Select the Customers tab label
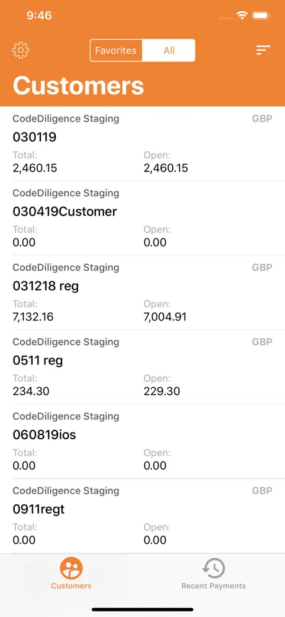285x617 pixels. [x=71, y=586]
